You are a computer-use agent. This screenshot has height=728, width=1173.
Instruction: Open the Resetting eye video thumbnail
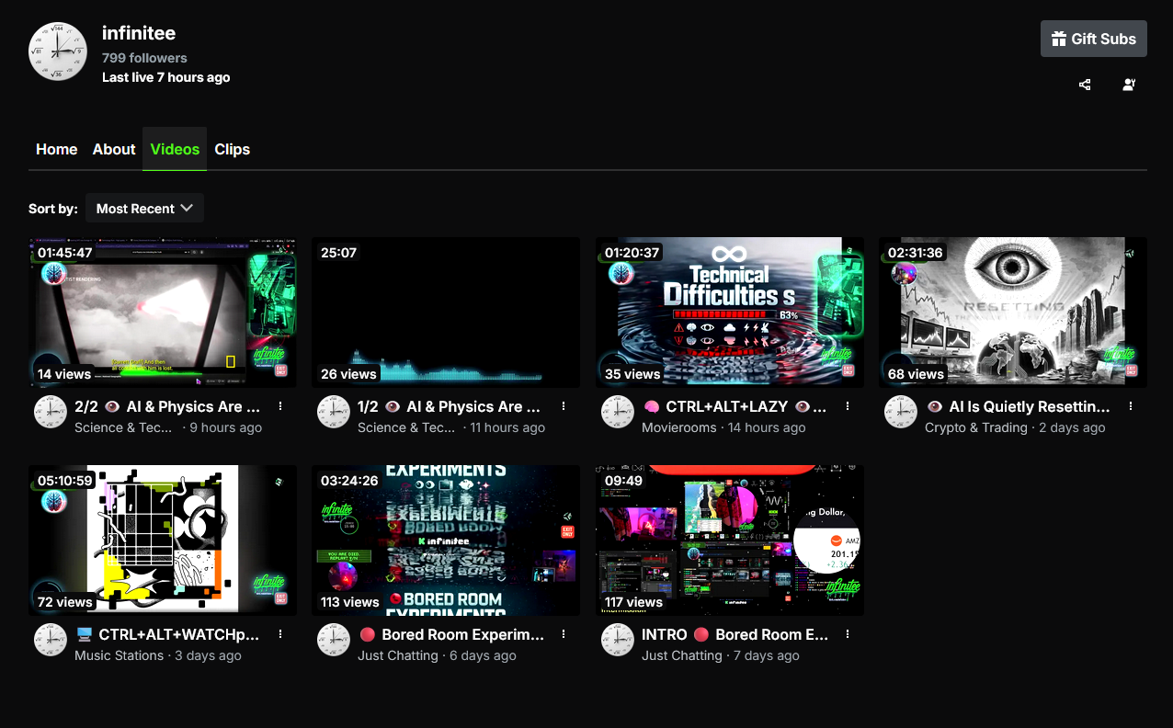(1013, 313)
